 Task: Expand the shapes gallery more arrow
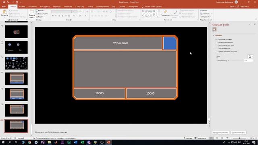[x=159, y=16]
